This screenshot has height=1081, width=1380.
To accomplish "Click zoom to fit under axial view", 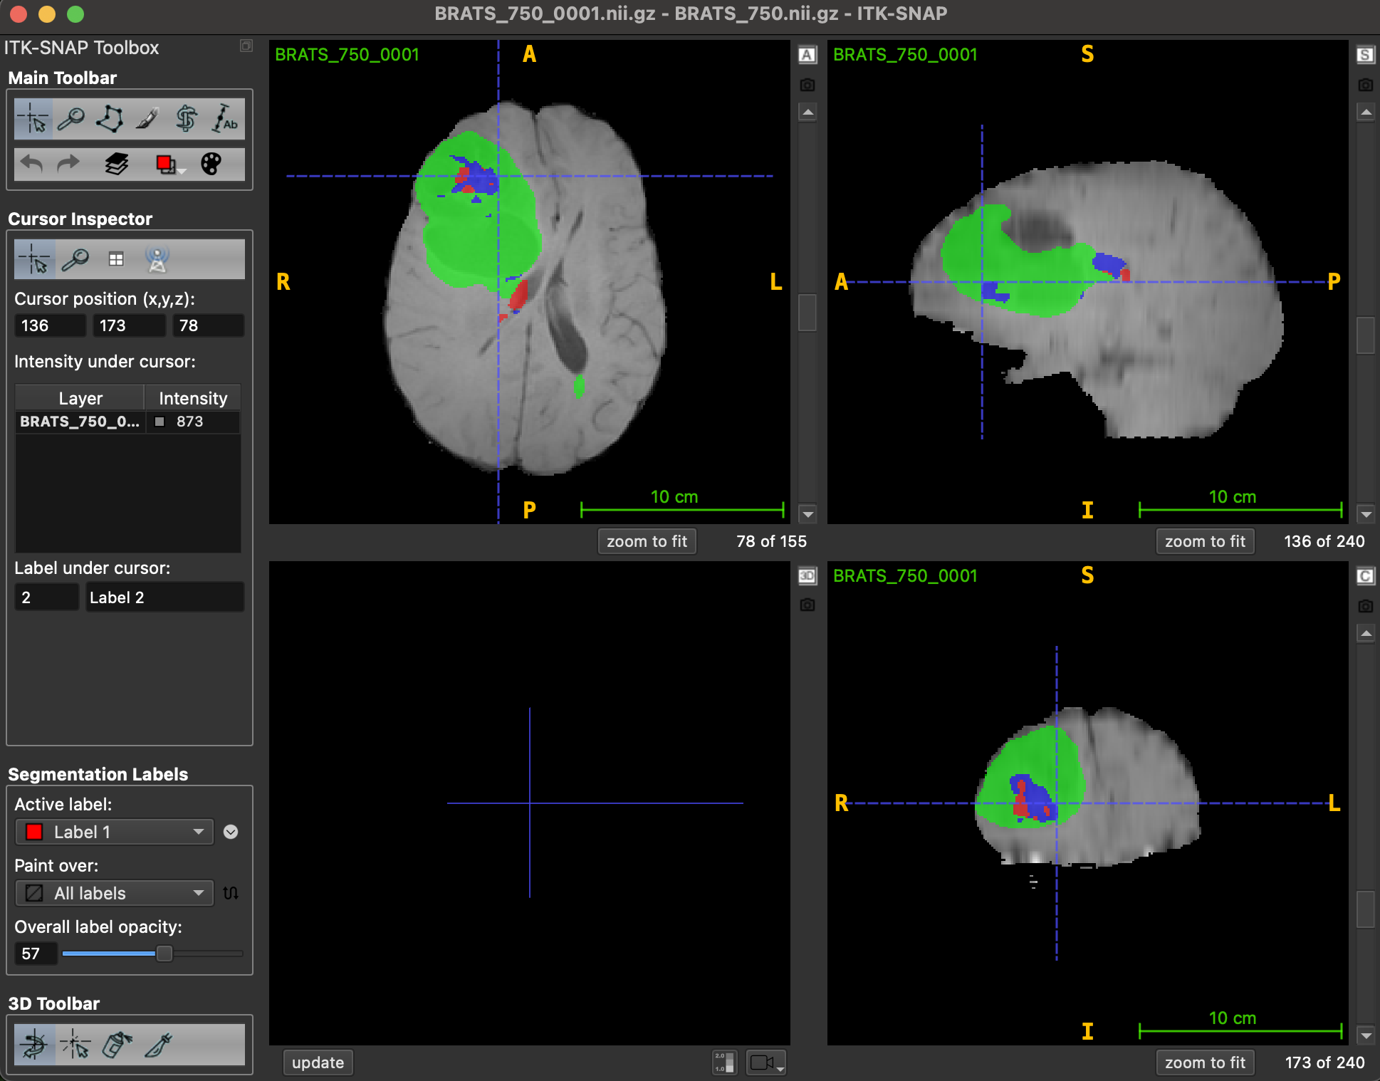I will 646,541.
